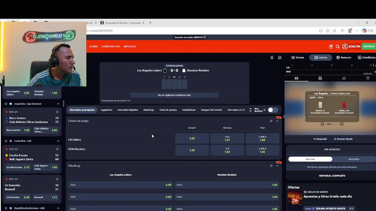Screen dimensions: 376x211
Task: Open the Jugadores markets tab
Action: pos(106,110)
